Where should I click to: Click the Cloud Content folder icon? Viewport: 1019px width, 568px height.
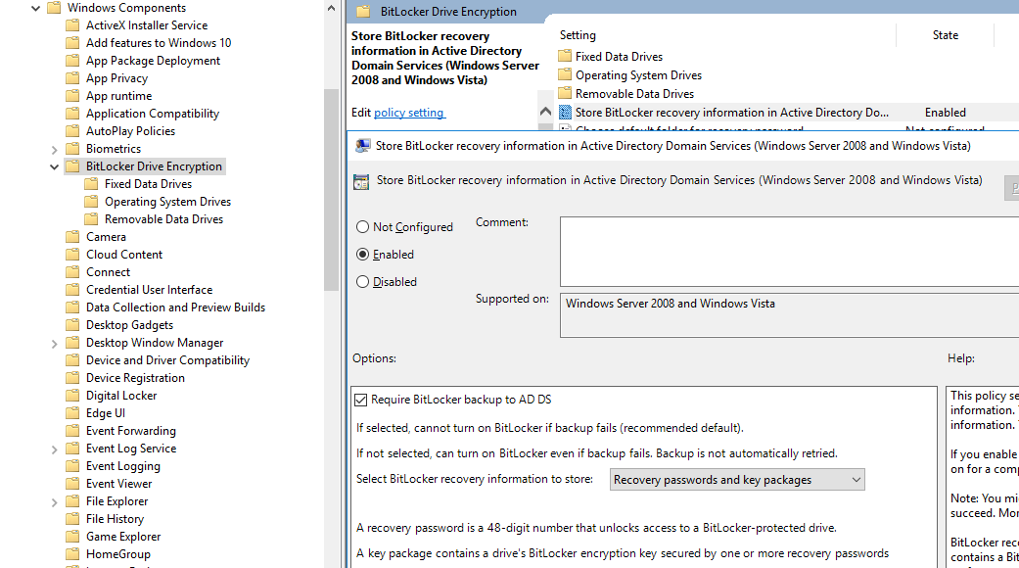pos(72,254)
